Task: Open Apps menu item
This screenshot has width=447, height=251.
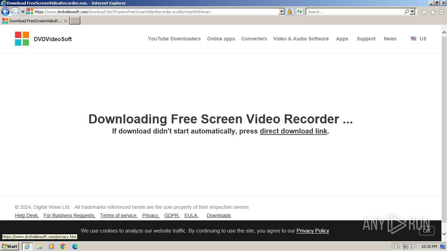Action: pyautogui.click(x=342, y=39)
